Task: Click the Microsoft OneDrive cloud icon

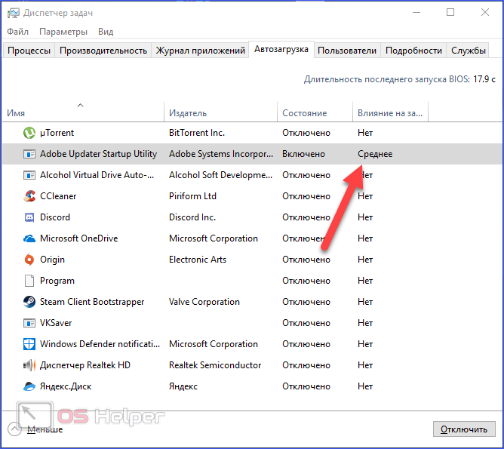Action: click(x=29, y=238)
